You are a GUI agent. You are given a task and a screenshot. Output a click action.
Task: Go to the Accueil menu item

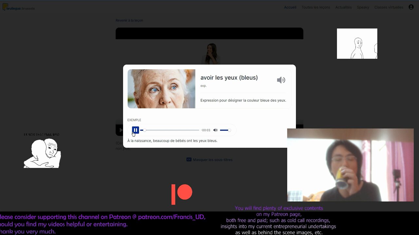click(290, 7)
